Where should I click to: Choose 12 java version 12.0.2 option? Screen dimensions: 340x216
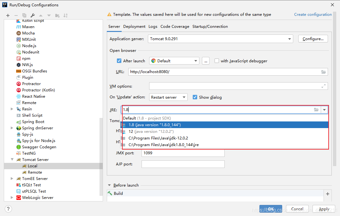pyautogui.click(x=224, y=131)
